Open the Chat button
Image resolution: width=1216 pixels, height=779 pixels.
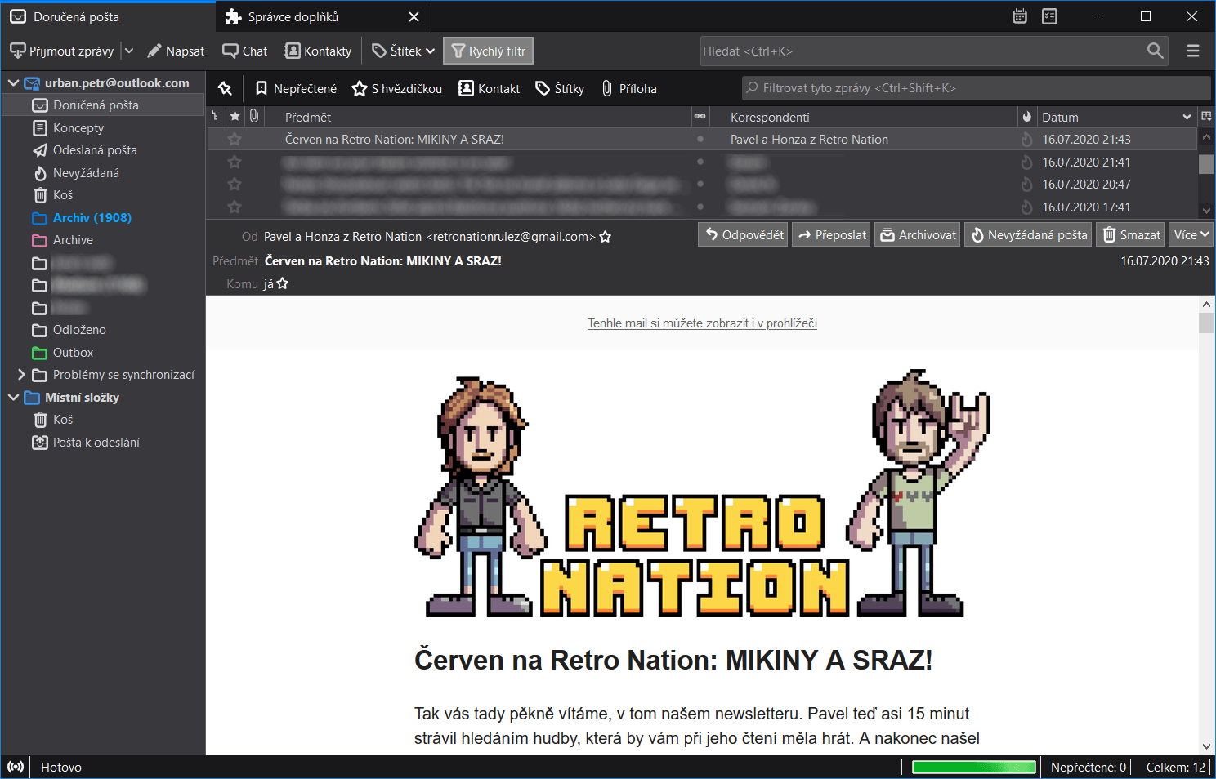pyautogui.click(x=245, y=51)
